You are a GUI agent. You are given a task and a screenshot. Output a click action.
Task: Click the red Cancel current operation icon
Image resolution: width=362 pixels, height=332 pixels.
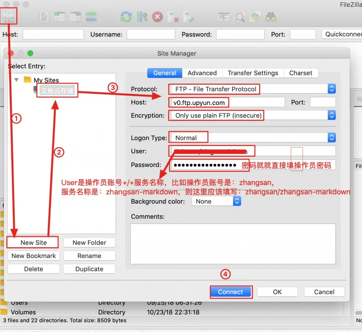coord(157,17)
